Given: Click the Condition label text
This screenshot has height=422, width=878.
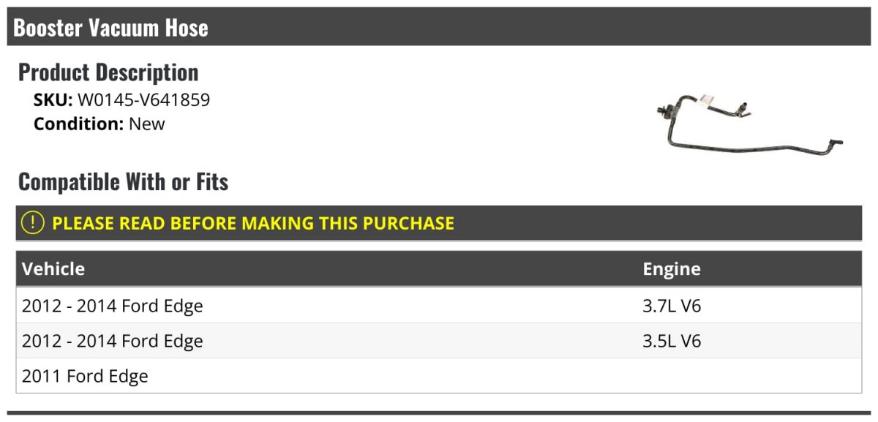Looking at the screenshot, I should coord(78,124).
